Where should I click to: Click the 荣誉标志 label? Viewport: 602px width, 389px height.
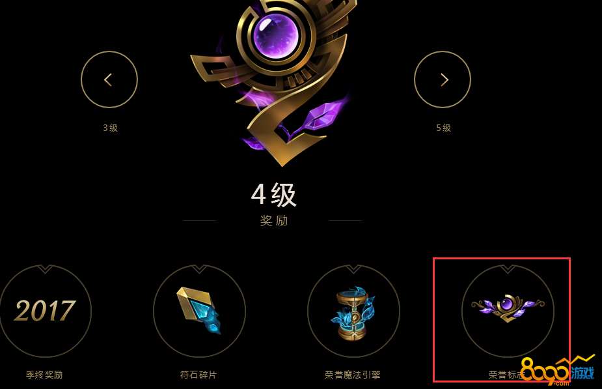(x=506, y=375)
